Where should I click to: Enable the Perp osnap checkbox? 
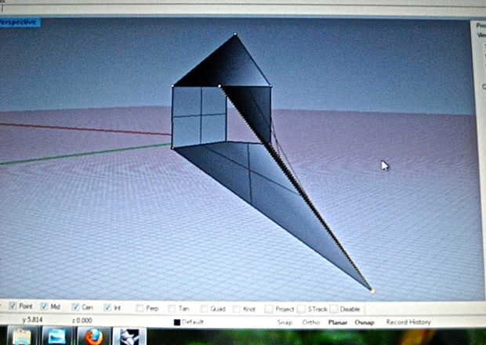[x=140, y=308]
